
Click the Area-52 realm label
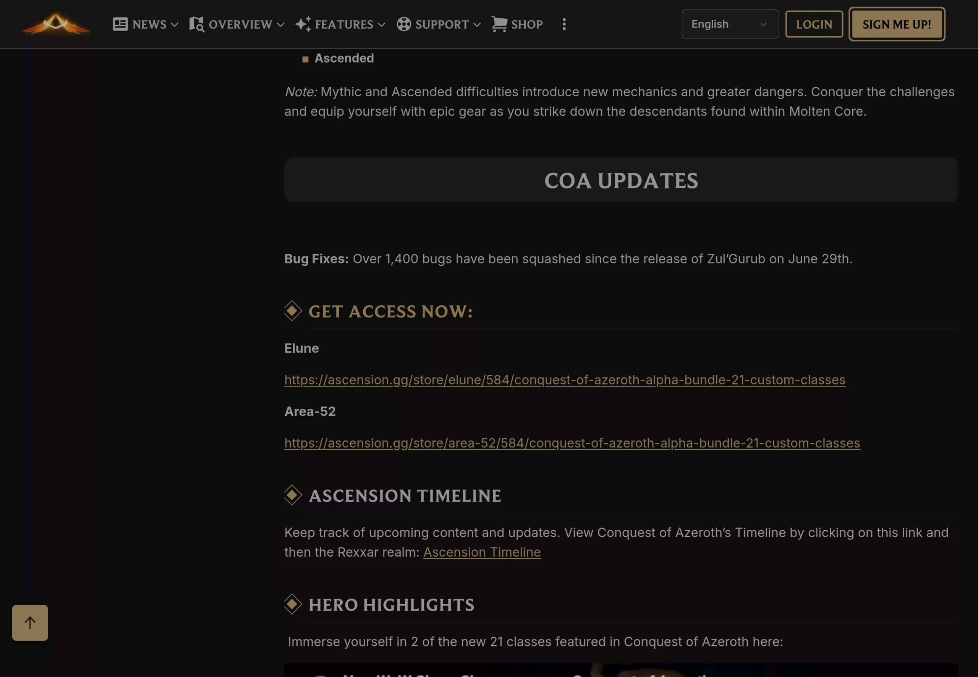pos(310,411)
